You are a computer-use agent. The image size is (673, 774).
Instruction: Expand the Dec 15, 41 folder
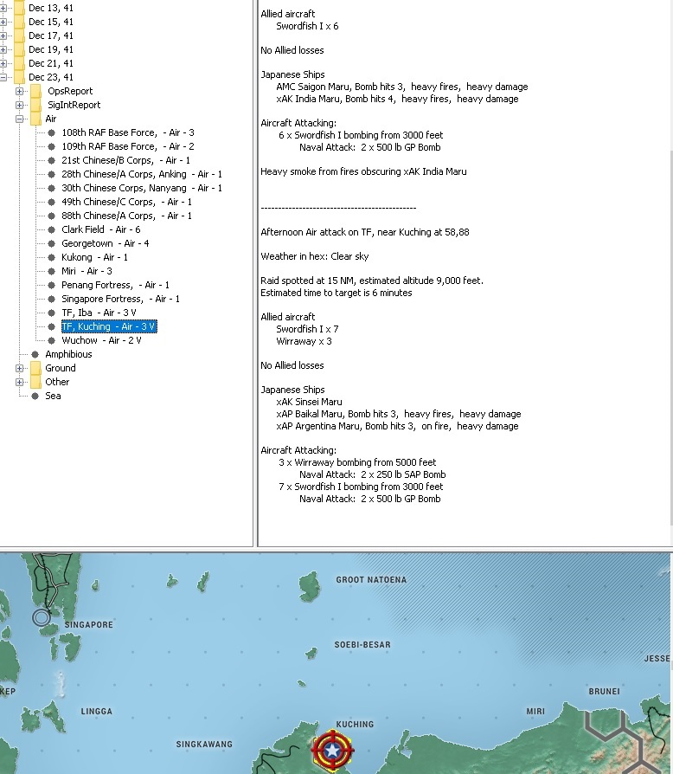click(x=3, y=23)
